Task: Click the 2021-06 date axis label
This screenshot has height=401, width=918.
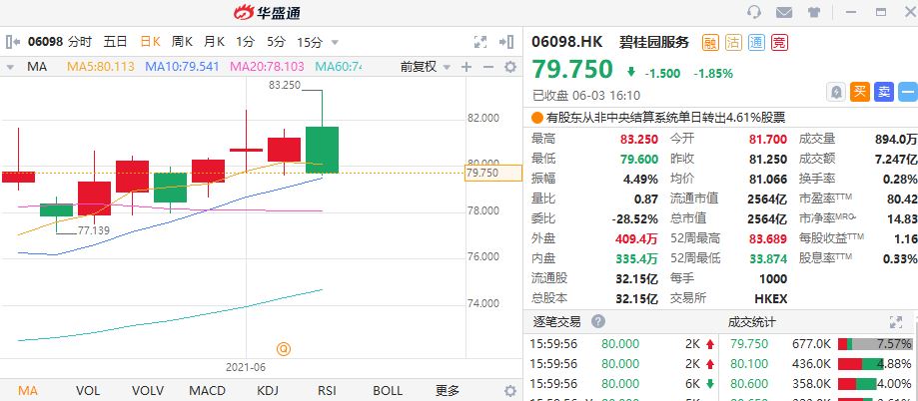Action: [x=246, y=368]
